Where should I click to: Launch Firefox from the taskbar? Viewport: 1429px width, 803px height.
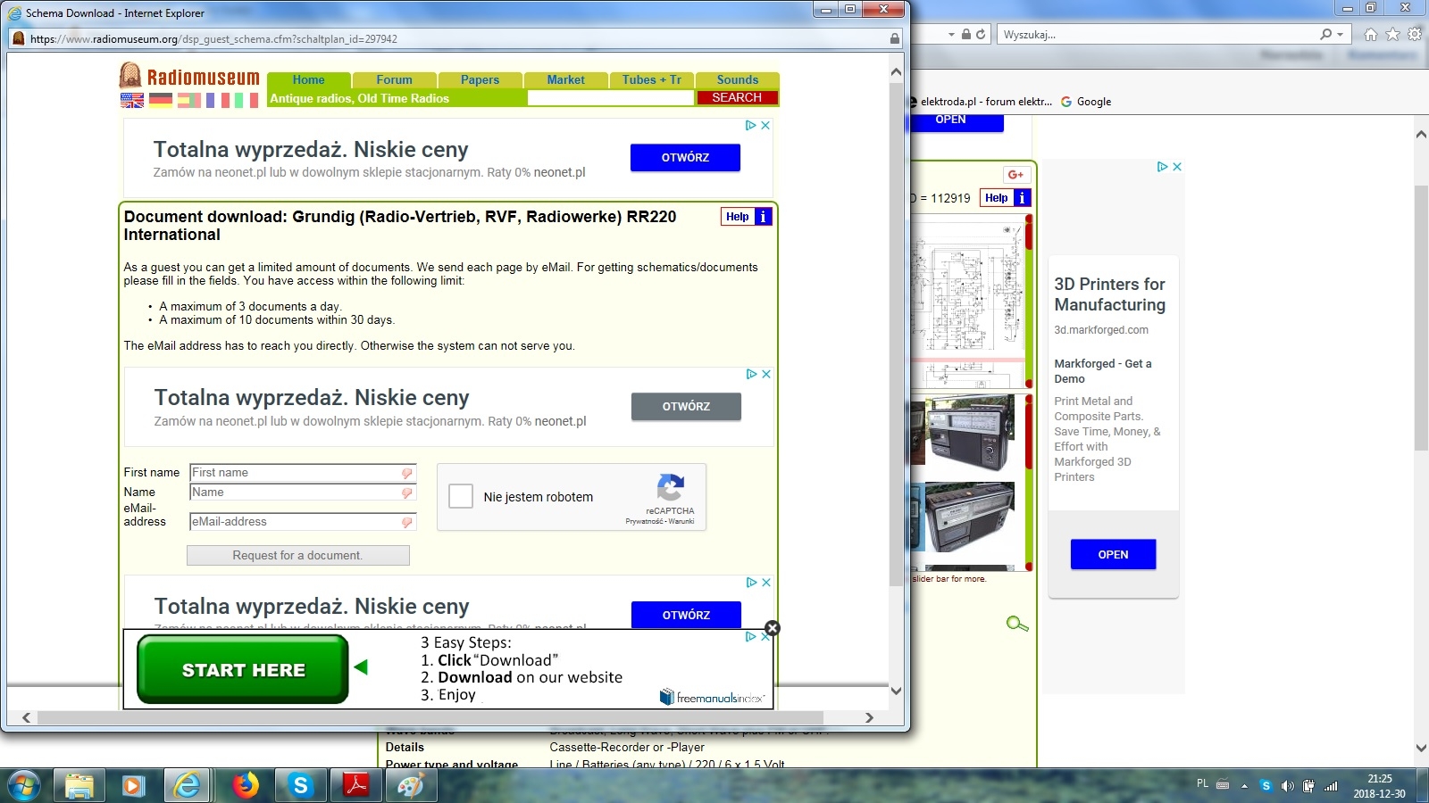245,785
